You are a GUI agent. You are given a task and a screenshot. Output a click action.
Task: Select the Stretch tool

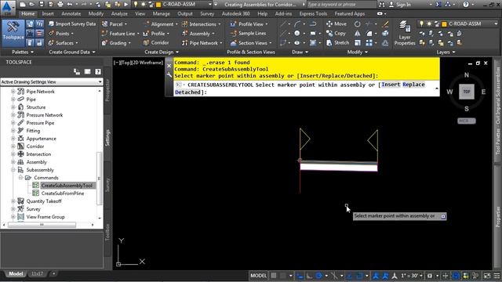coord(337,42)
